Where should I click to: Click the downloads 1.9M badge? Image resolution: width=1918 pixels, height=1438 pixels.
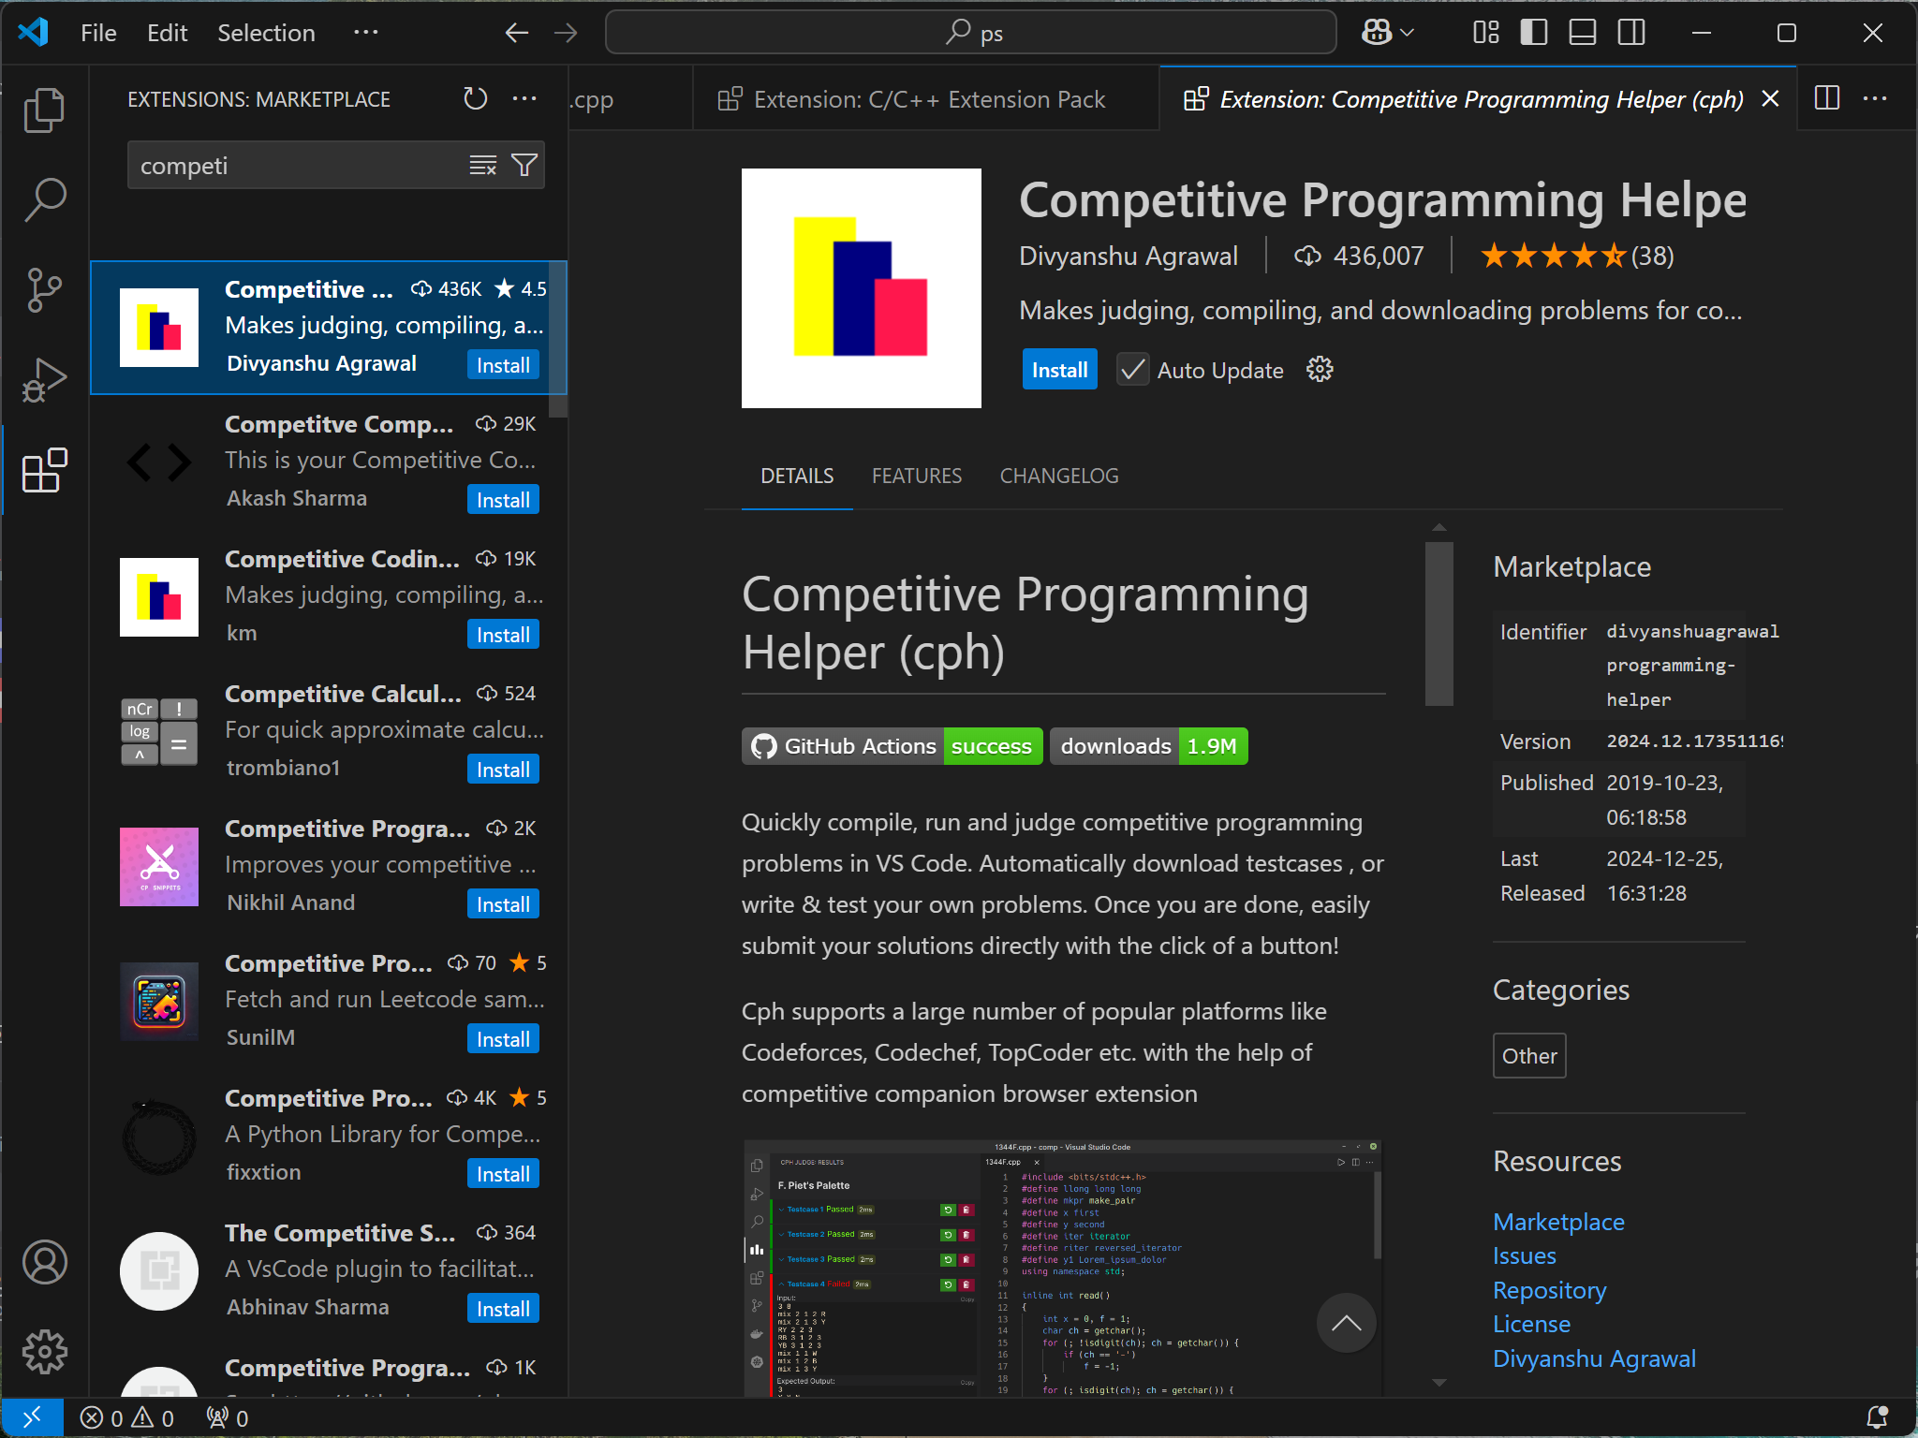pyautogui.click(x=1149, y=746)
